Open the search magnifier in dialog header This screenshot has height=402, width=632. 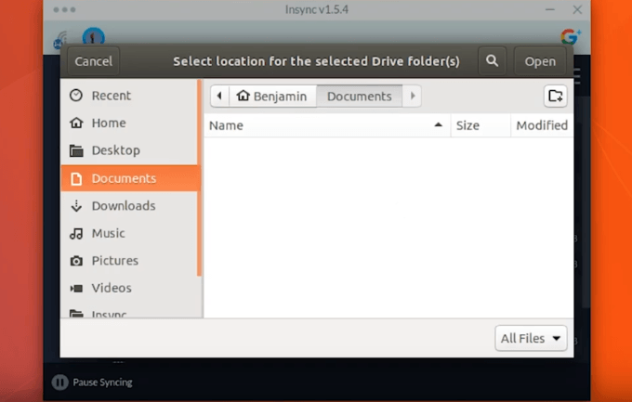[493, 61]
